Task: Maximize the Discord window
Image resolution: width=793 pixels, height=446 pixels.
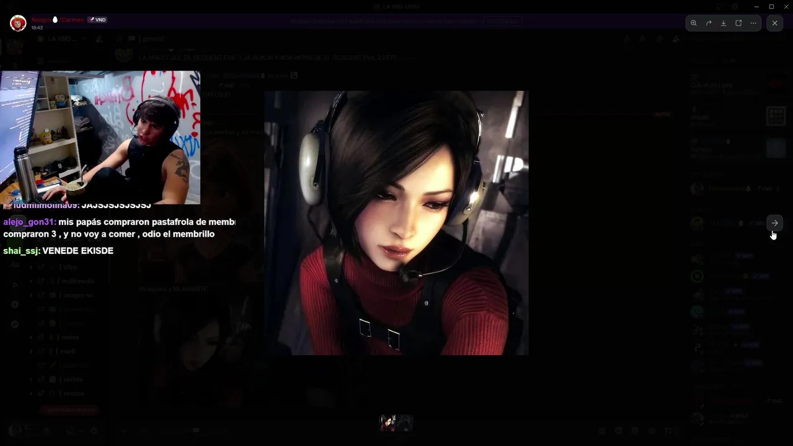Action: (x=771, y=6)
